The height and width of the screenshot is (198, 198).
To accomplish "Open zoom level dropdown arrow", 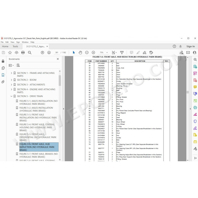I will 107,53.
